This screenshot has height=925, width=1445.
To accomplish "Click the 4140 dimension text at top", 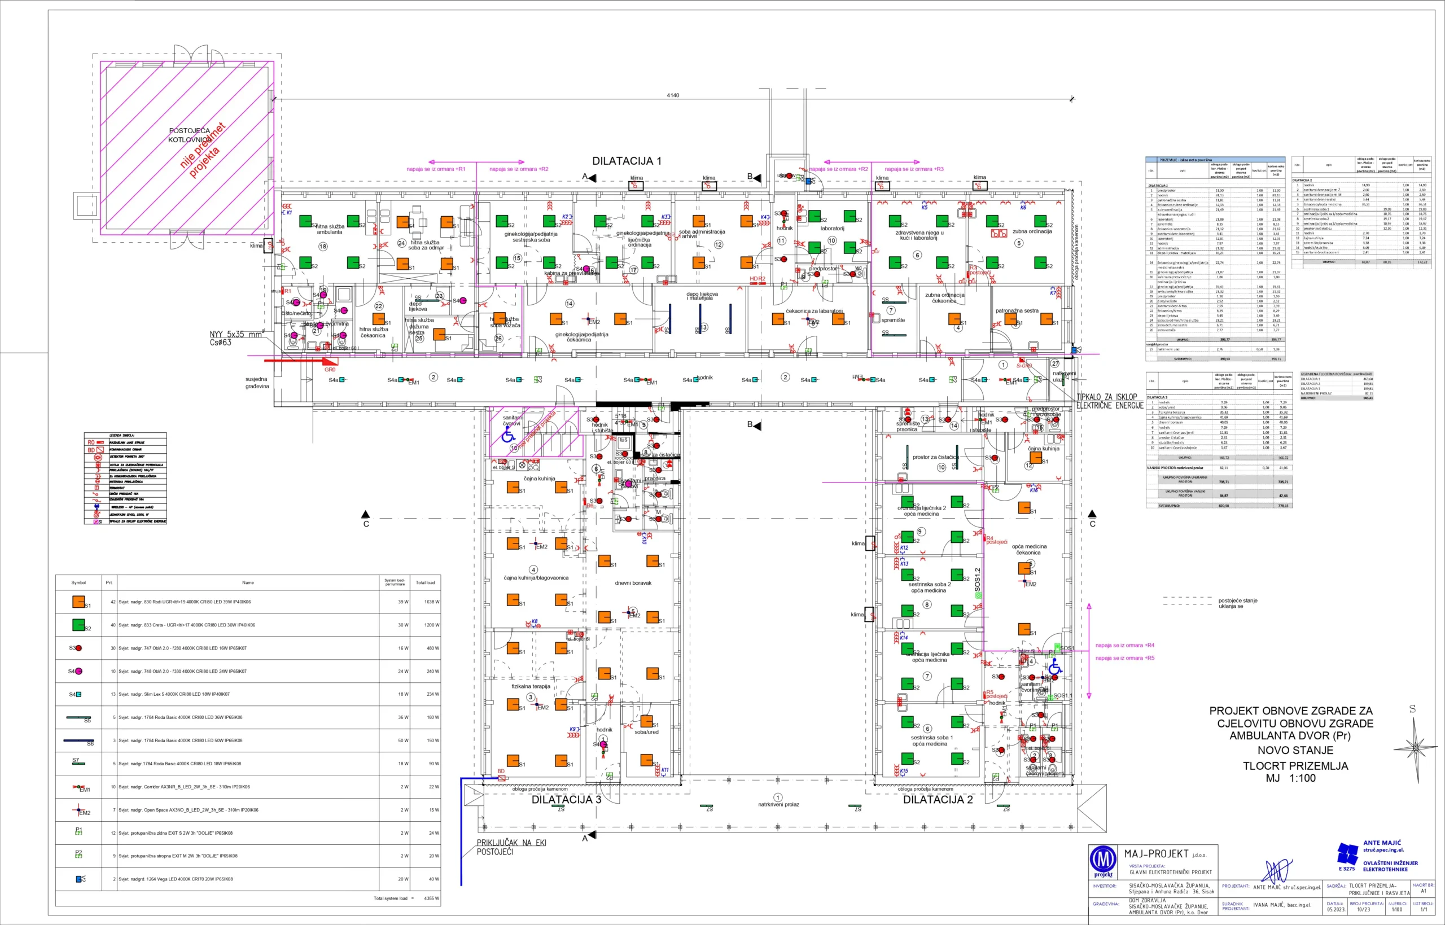I will (x=673, y=95).
